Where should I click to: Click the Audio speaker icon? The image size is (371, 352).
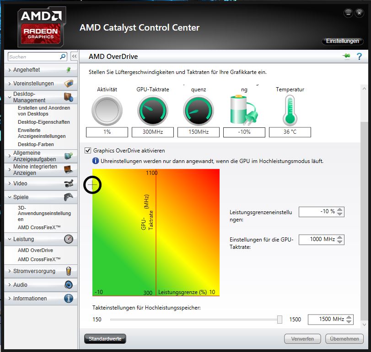point(69,285)
